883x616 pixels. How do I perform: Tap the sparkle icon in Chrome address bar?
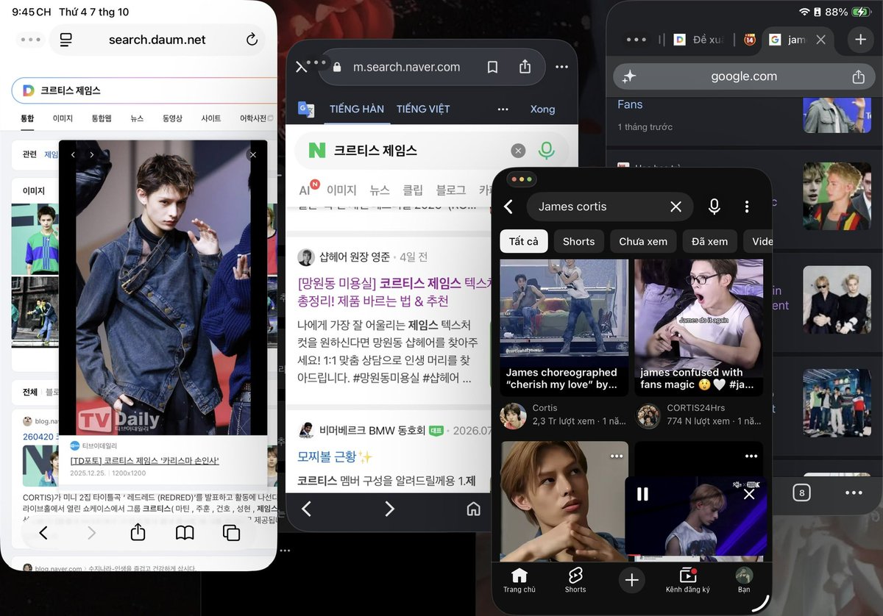(628, 76)
